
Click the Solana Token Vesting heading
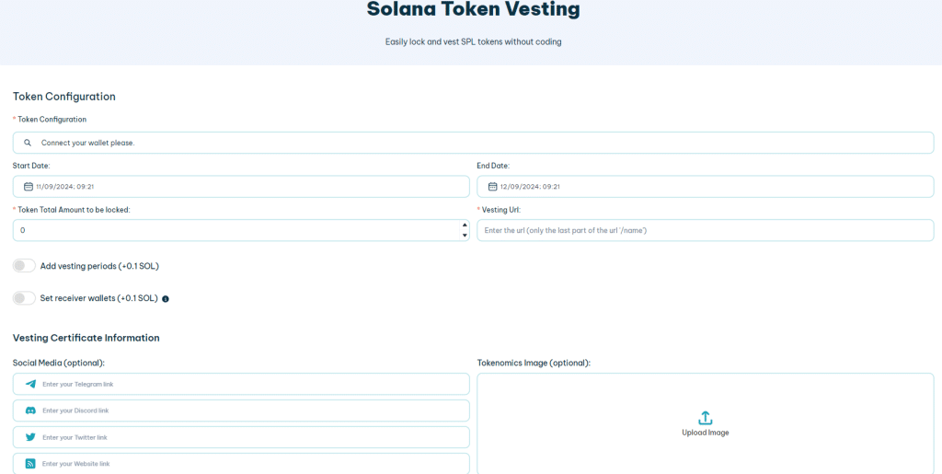(474, 9)
